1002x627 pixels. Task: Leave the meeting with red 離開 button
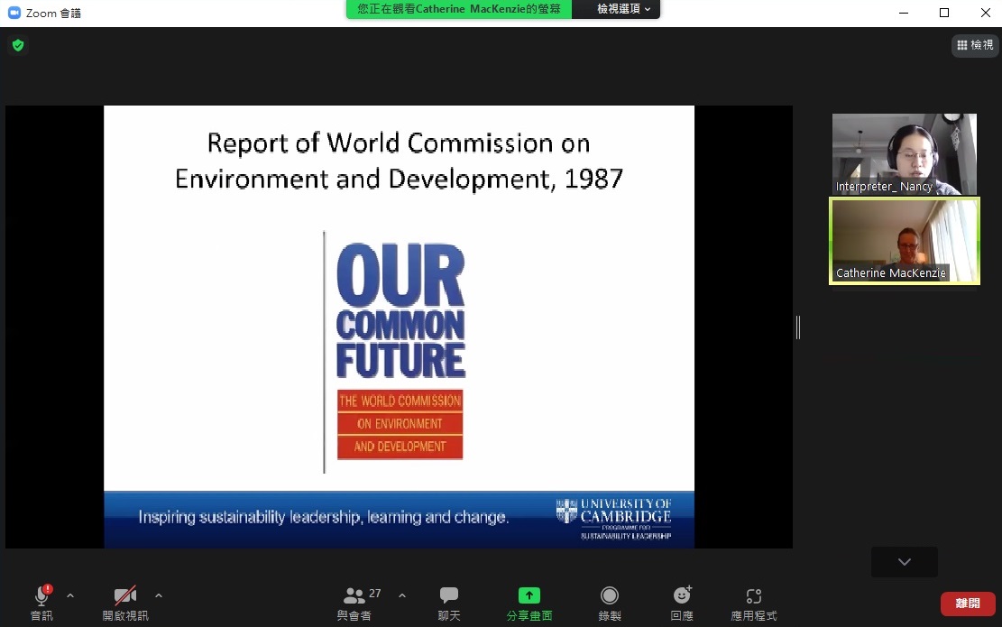[x=968, y=604]
